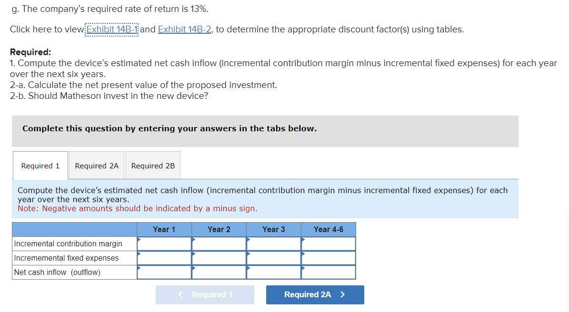Screen dimensions: 569x312
Task: Click the Year 4-6 net cash inflow cell
Action: click(x=328, y=272)
